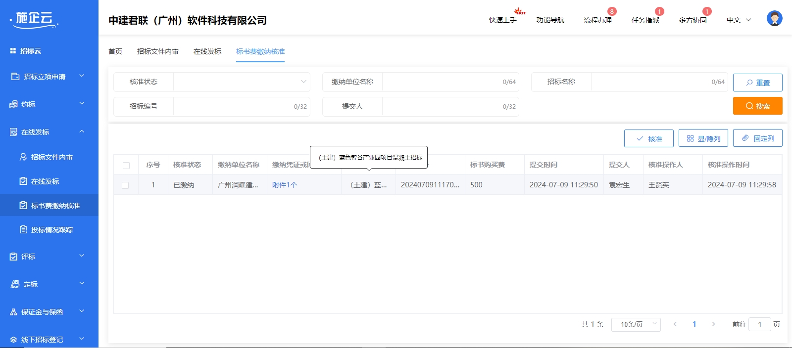Screen dimensions: 792x348
Task: Select all rows with header checkbox
Action: tap(126, 165)
